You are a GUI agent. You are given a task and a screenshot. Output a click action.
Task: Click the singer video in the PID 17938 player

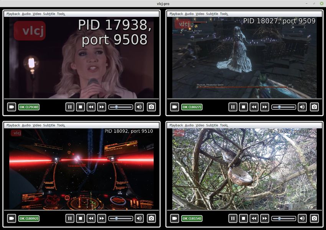[x=81, y=58]
